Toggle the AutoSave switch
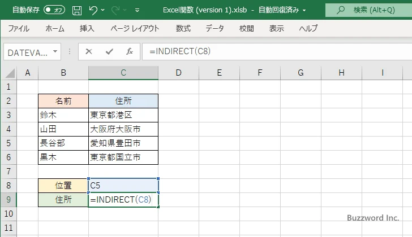Viewport: 412px width, 237px height. [x=54, y=10]
